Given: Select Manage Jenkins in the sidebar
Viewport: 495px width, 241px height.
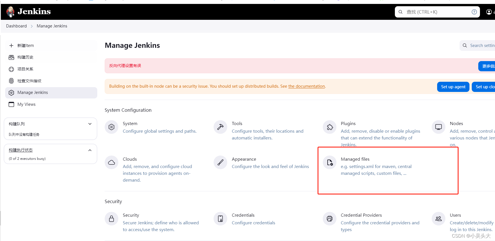Looking at the screenshot, I should point(51,93).
